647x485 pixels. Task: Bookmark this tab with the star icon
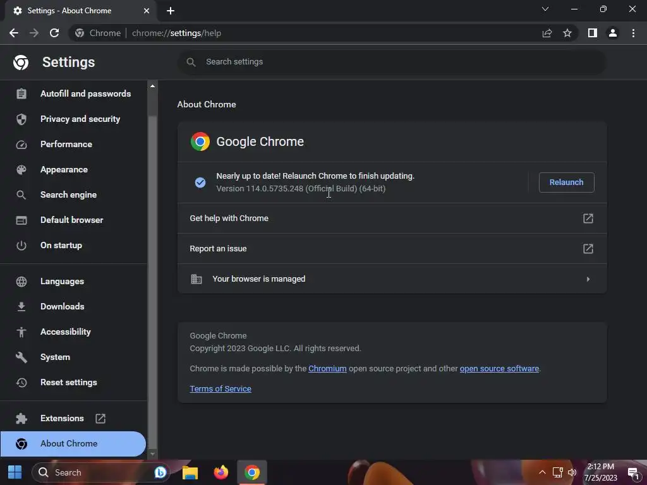pyautogui.click(x=567, y=33)
